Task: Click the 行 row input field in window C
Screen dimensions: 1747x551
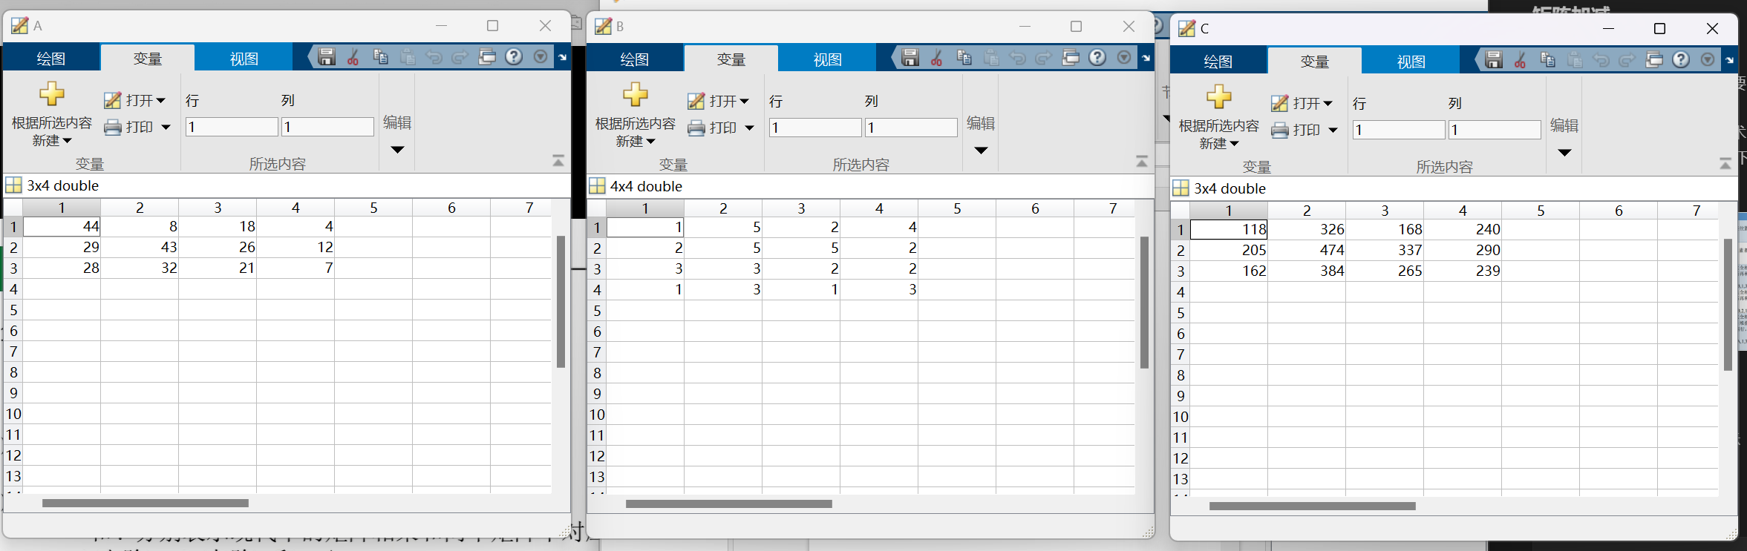Action: coord(1398,130)
